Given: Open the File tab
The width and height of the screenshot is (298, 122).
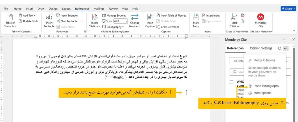Looking at the screenshot, I should 6,9.
